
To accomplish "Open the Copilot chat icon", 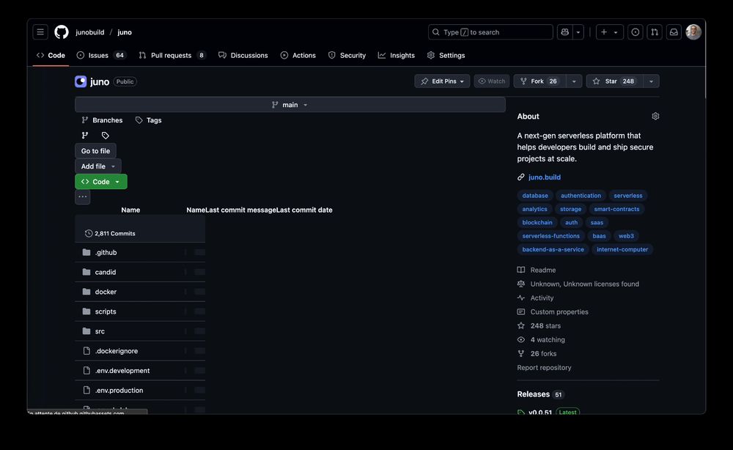I will [564, 32].
